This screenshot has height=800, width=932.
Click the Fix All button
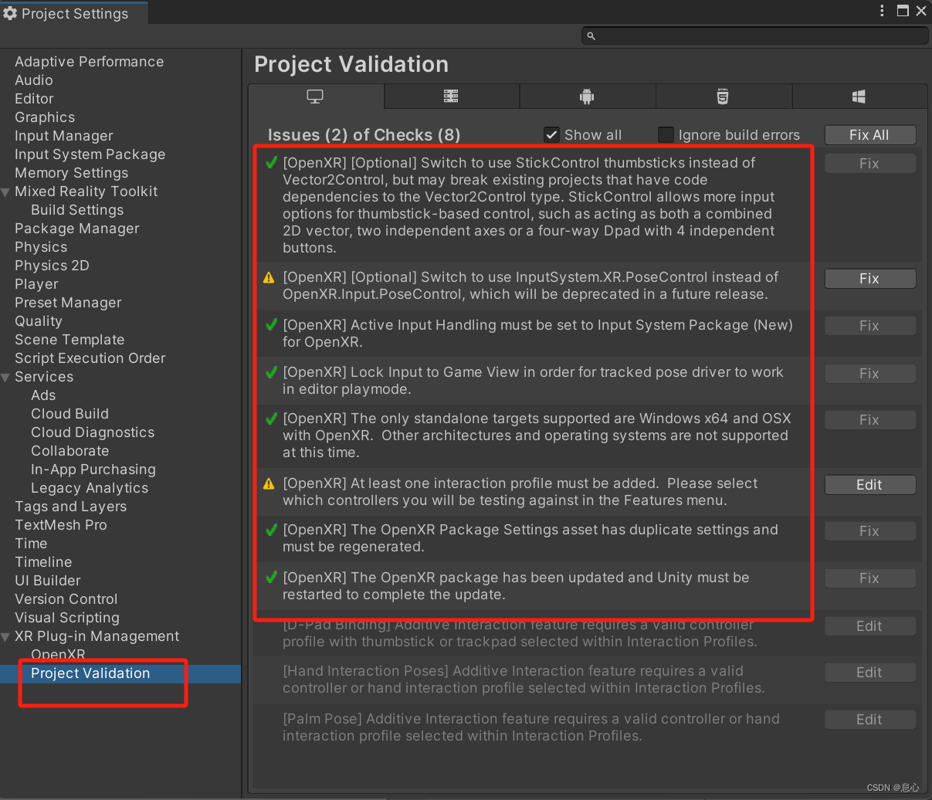[869, 134]
